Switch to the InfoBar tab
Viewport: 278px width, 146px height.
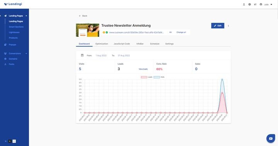[140, 44]
